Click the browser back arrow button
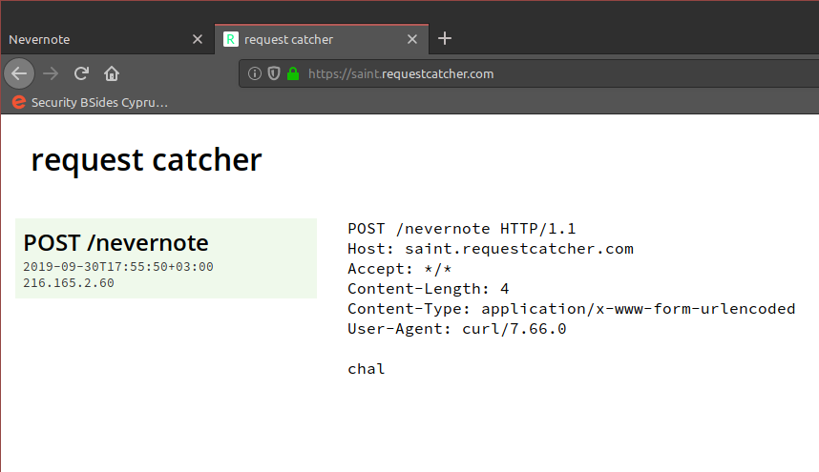This screenshot has width=819, height=472. pos(19,73)
